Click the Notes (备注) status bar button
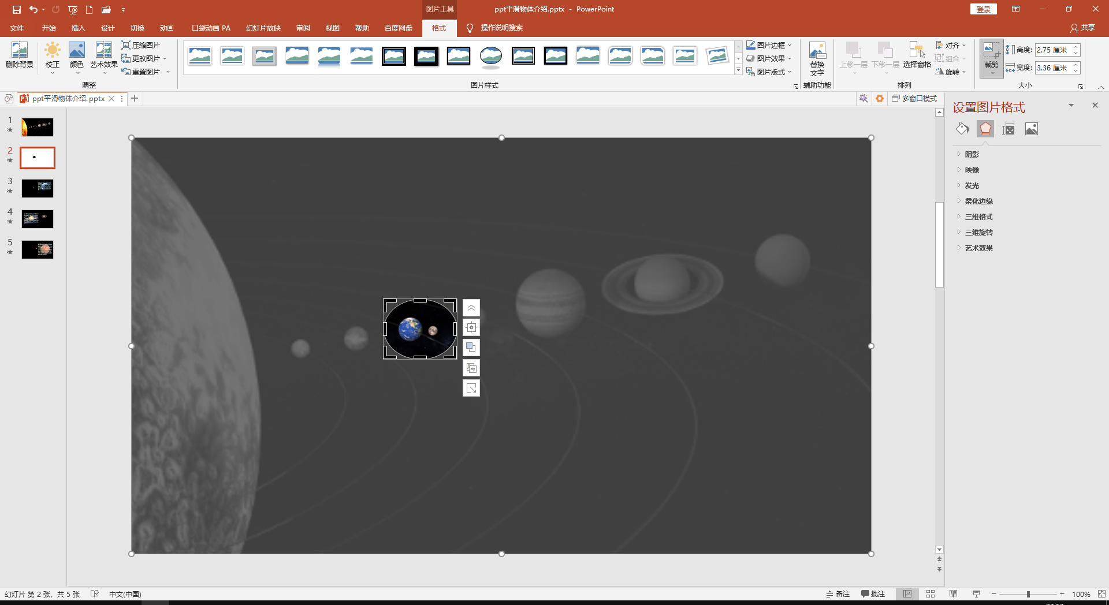The image size is (1109, 605). click(838, 594)
